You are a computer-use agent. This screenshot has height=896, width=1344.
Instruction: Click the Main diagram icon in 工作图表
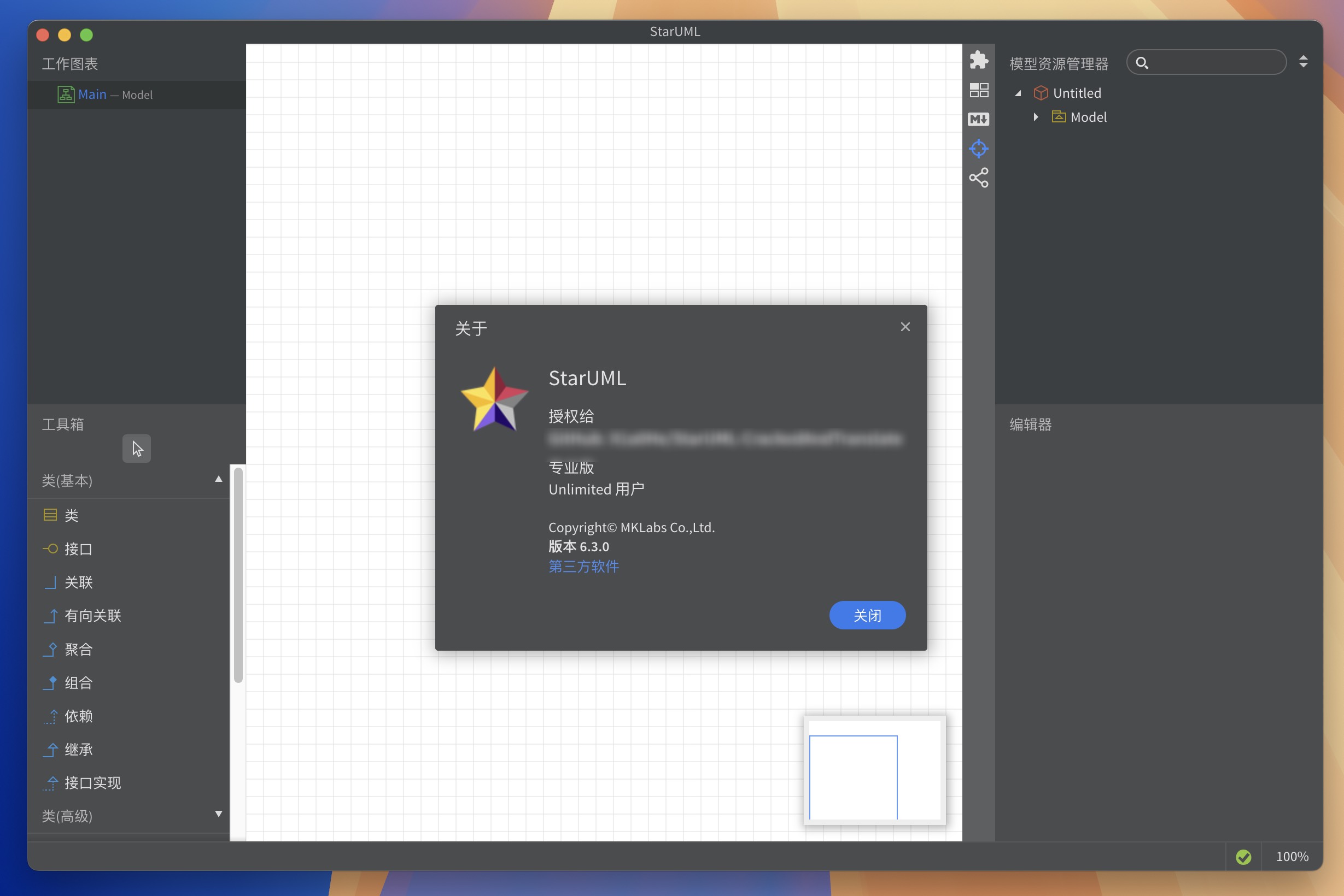66,95
